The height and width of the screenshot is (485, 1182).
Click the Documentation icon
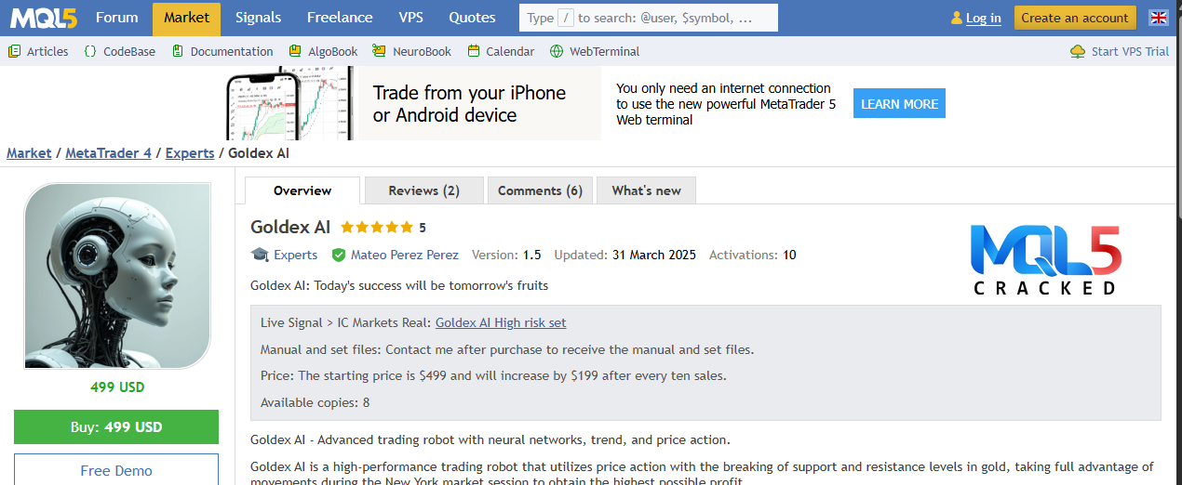[178, 51]
